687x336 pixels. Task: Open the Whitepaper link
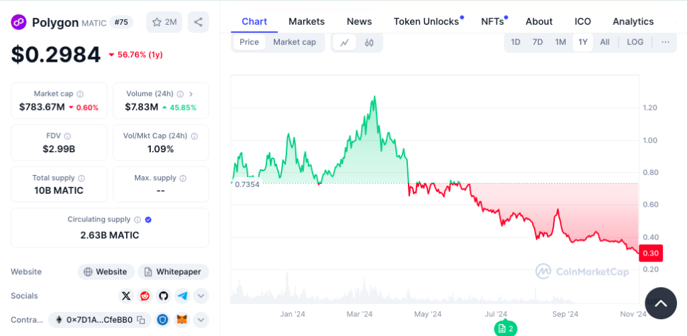coord(173,272)
